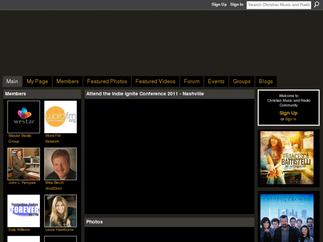Click the Laura Hawthorne name link
The image size is (323, 242).
(x=60, y=230)
